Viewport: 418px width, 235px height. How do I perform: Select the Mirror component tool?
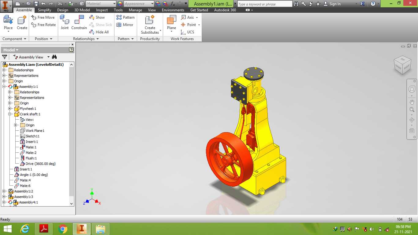(125, 25)
